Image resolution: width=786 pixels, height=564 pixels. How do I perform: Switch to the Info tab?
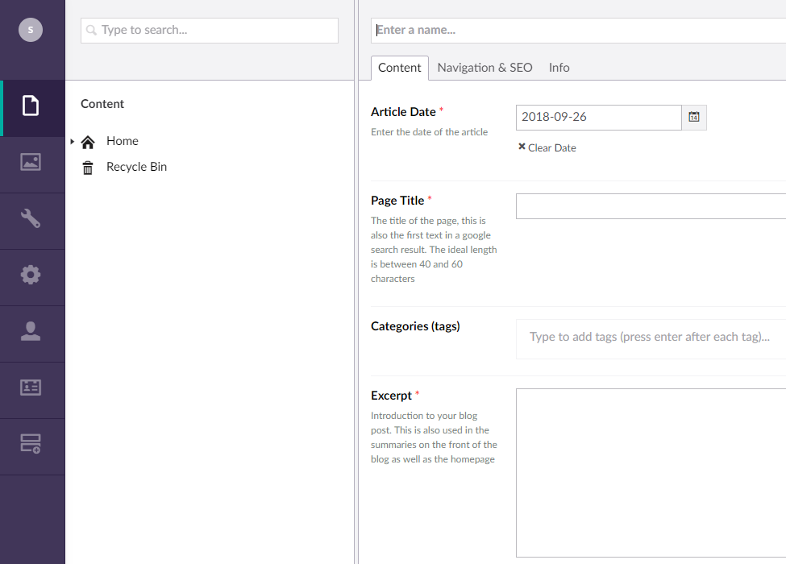click(559, 68)
